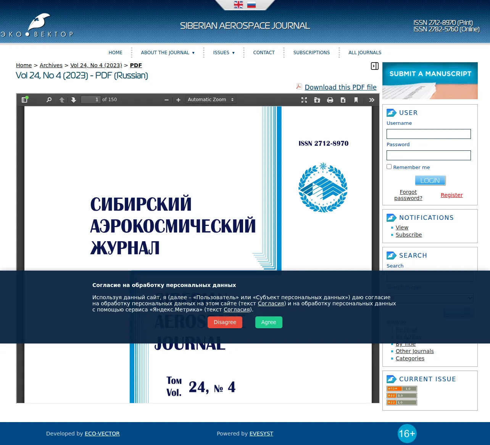Screen dimensions: 490x445
Task: Open the ALL JOURNALS menu item
Action: [x=365, y=53]
